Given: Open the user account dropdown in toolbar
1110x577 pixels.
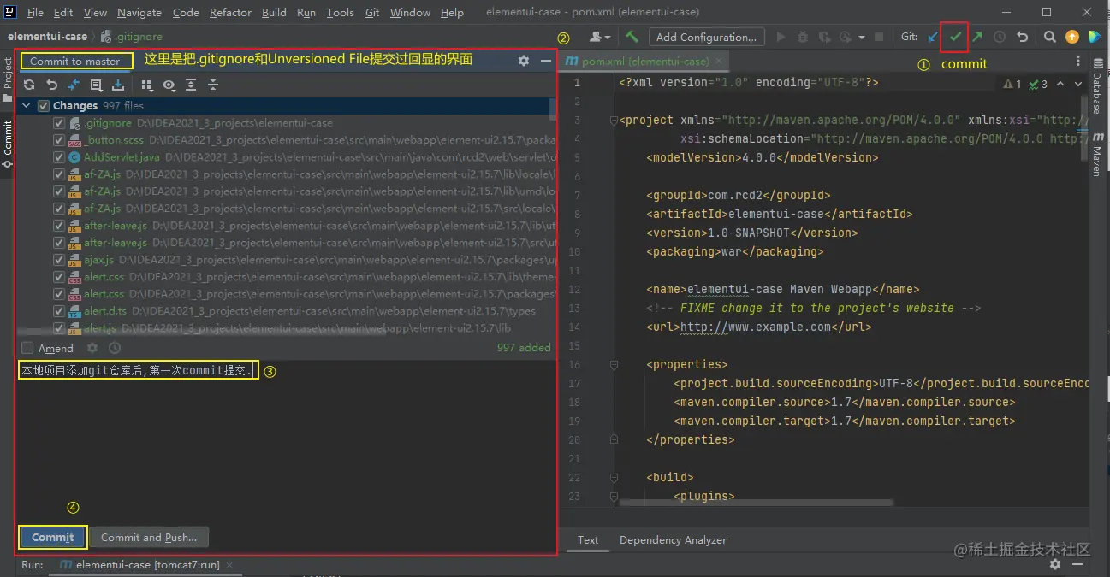Looking at the screenshot, I should [x=601, y=37].
